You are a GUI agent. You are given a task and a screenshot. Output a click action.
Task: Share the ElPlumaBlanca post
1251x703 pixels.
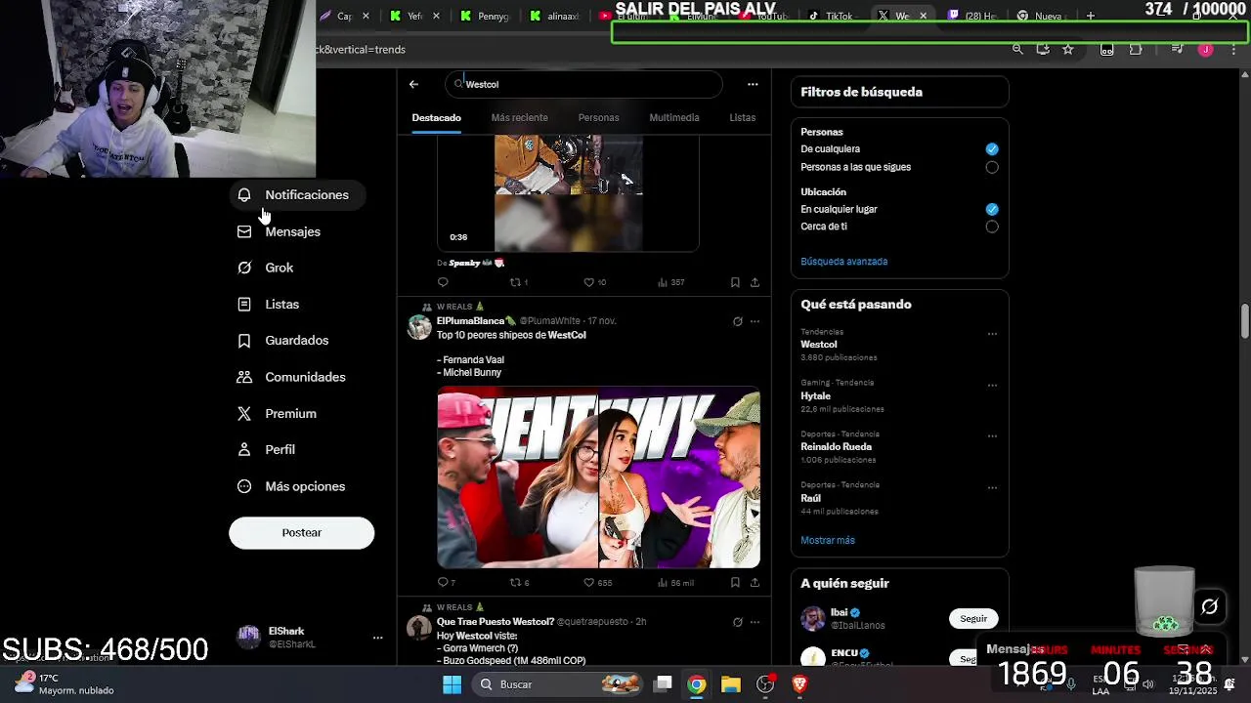click(x=755, y=583)
